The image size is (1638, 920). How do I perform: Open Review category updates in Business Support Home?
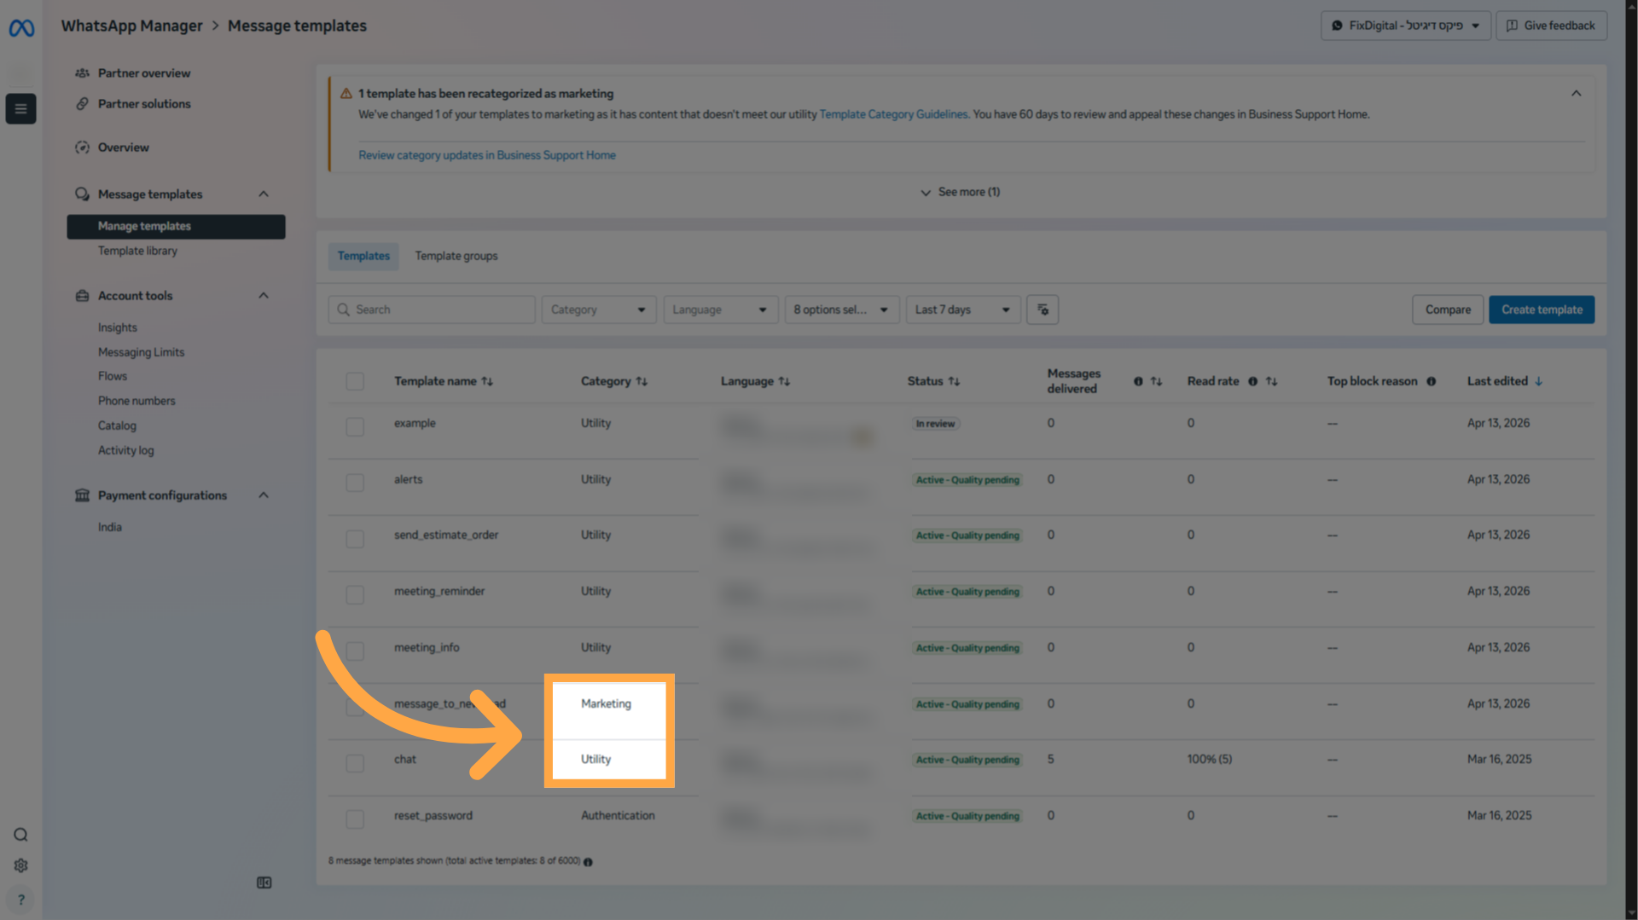tap(487, 155)
